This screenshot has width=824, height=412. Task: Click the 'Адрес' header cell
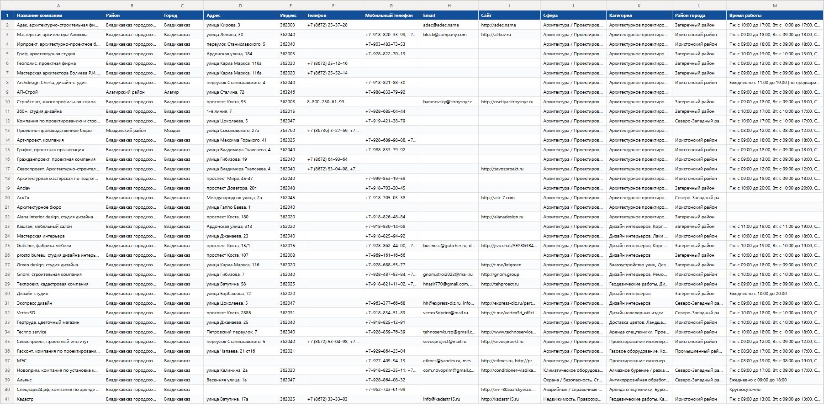click(x=240, y=16)
